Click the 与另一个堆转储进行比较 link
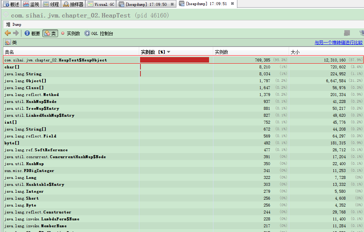Viewport: 364px width, 232px height. pyautogui.click(x=339, y=42)
